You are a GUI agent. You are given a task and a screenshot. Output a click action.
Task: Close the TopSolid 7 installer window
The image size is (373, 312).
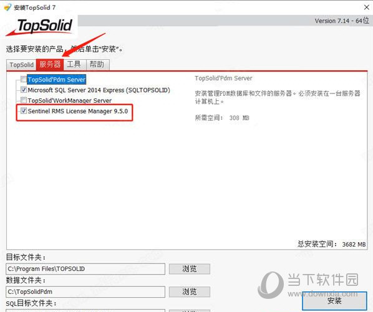coord(366,7)
